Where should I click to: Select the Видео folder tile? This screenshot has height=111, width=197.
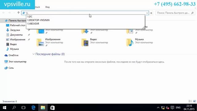click(x=95, y=42)
